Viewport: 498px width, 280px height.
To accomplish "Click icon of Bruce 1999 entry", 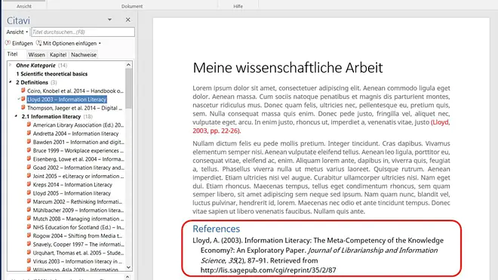I will coord(29,150).
